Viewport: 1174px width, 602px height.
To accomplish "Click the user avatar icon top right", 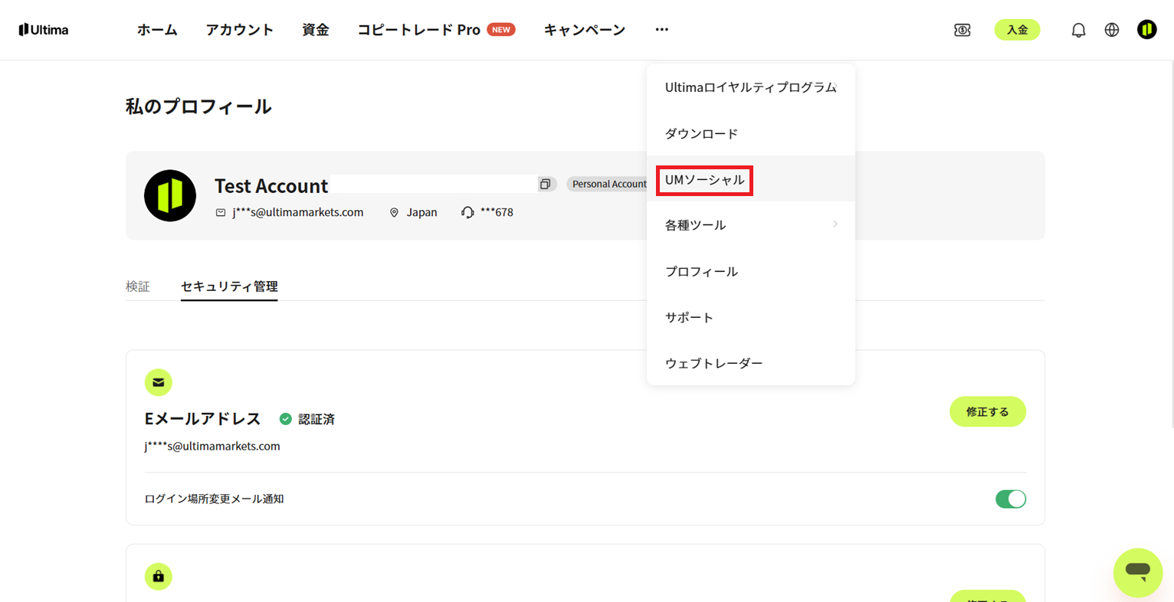I will (1147, 30).
